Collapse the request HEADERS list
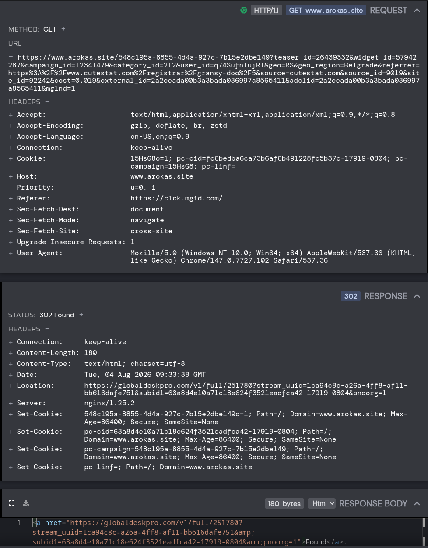 point(47,102)
